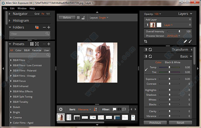
Task: Reverse sort direction with arrows icon
Action: pos(95,109)
